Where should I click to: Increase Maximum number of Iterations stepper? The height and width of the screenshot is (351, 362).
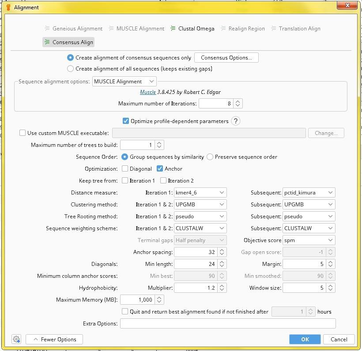[x=238, y=101]
